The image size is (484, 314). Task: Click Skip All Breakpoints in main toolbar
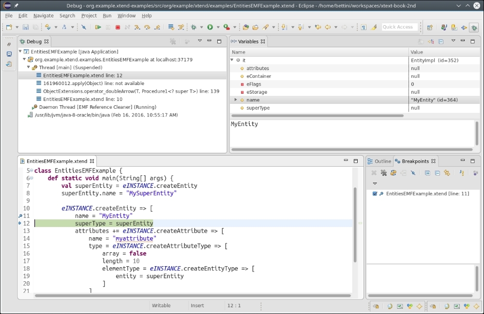click(84, 28)
